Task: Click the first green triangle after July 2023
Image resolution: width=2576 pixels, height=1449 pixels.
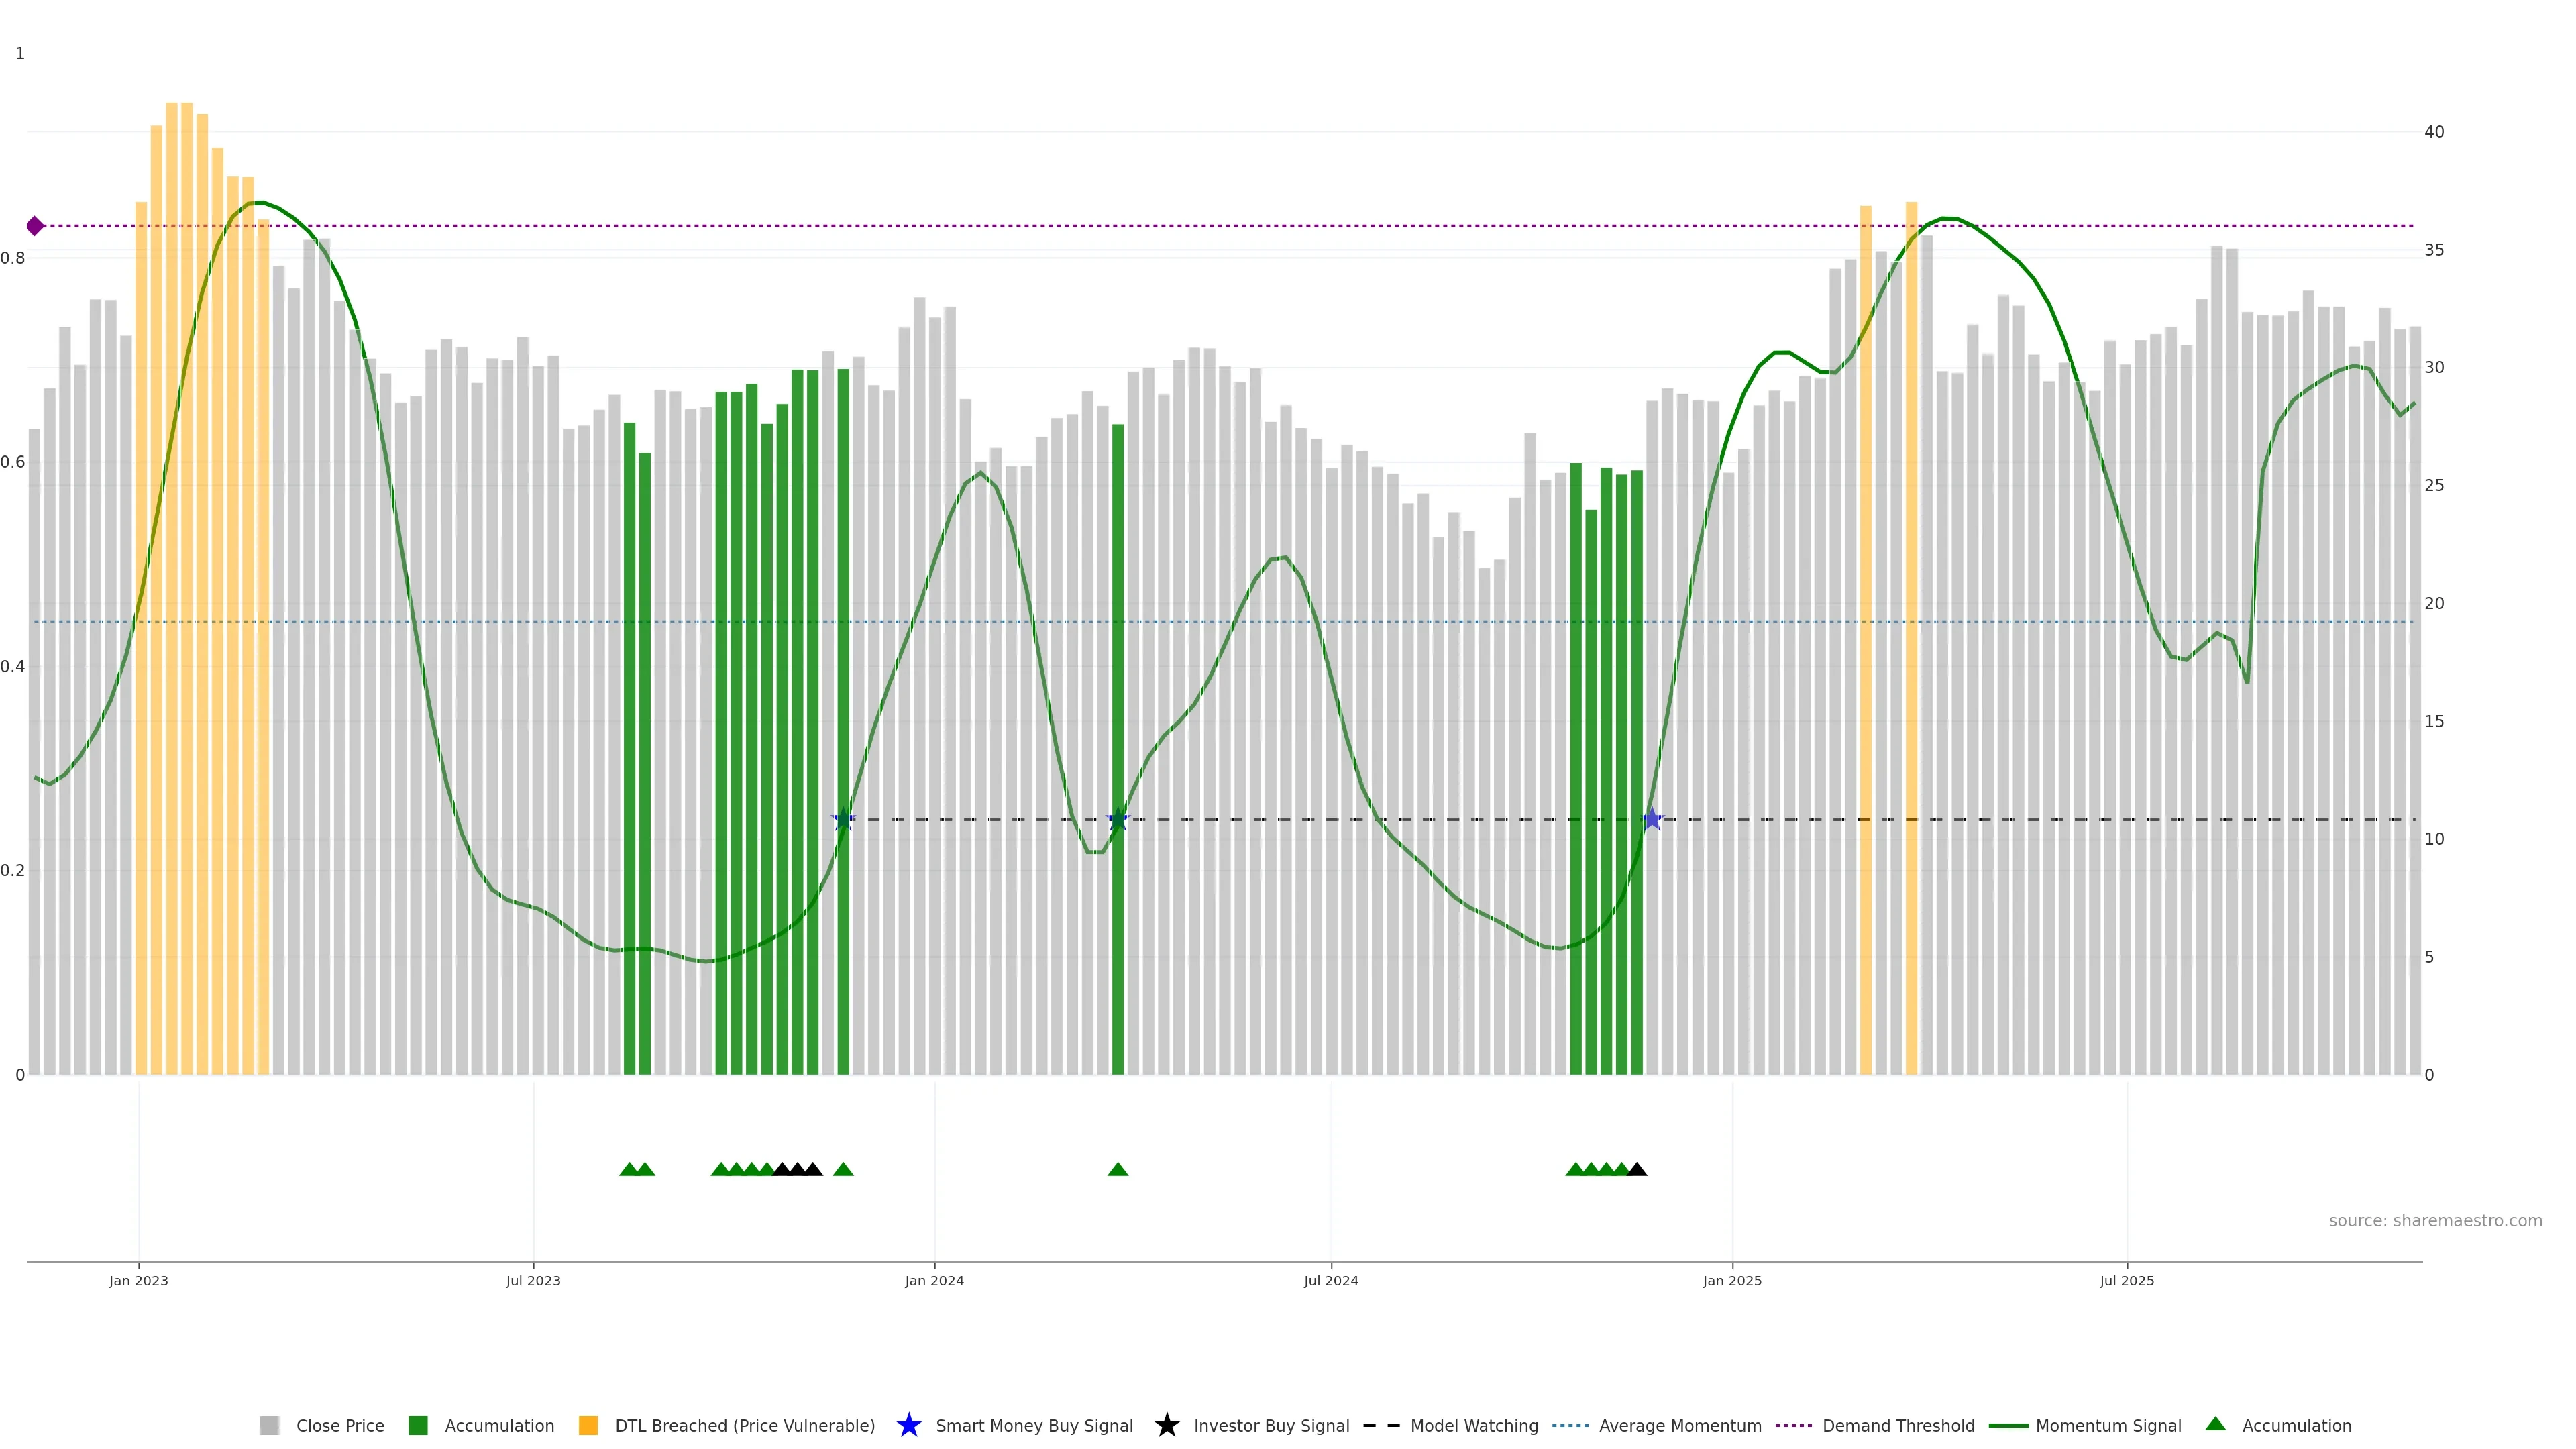Action: [629, 1169]
